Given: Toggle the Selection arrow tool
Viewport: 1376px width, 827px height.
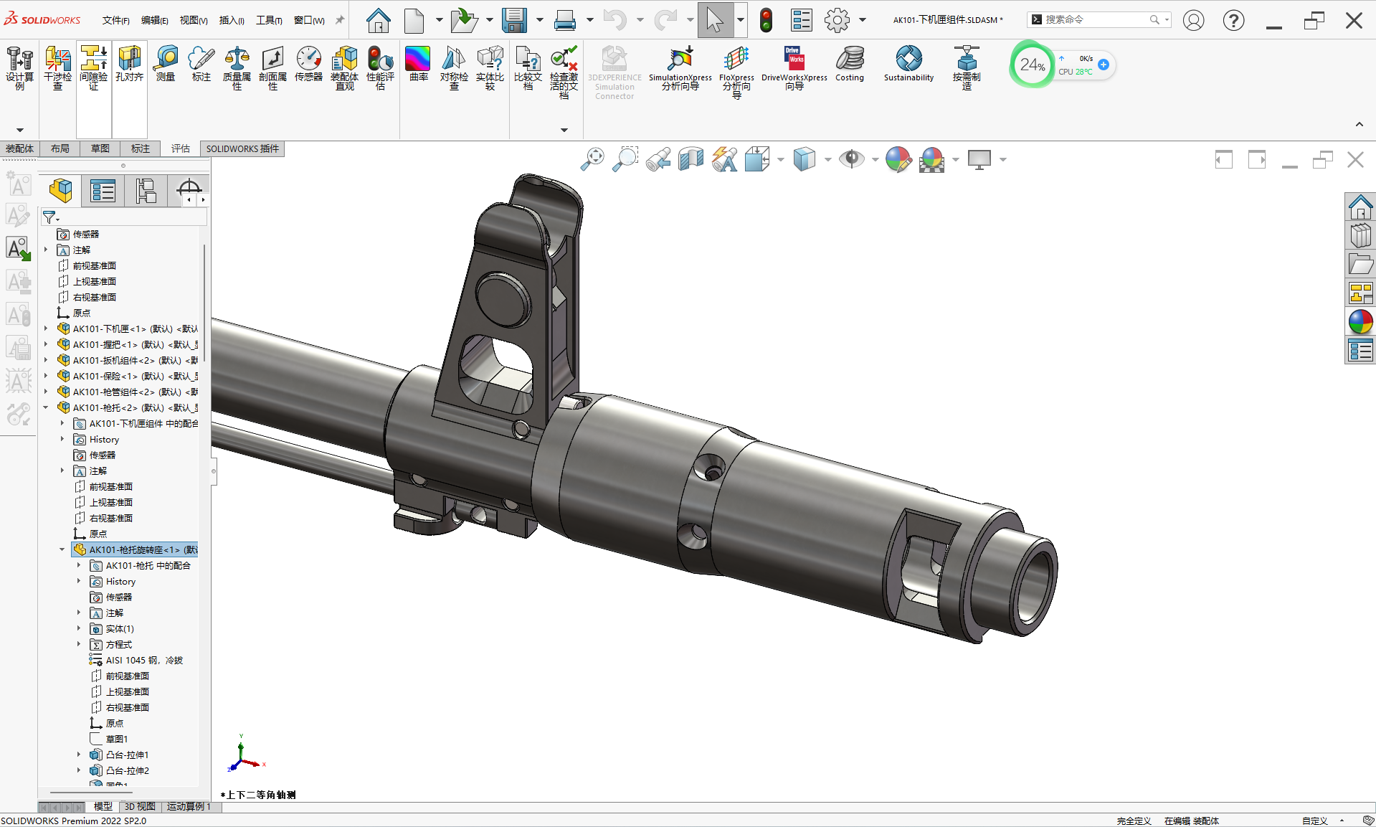Looking at the screenshot, I should pos(714,20).
